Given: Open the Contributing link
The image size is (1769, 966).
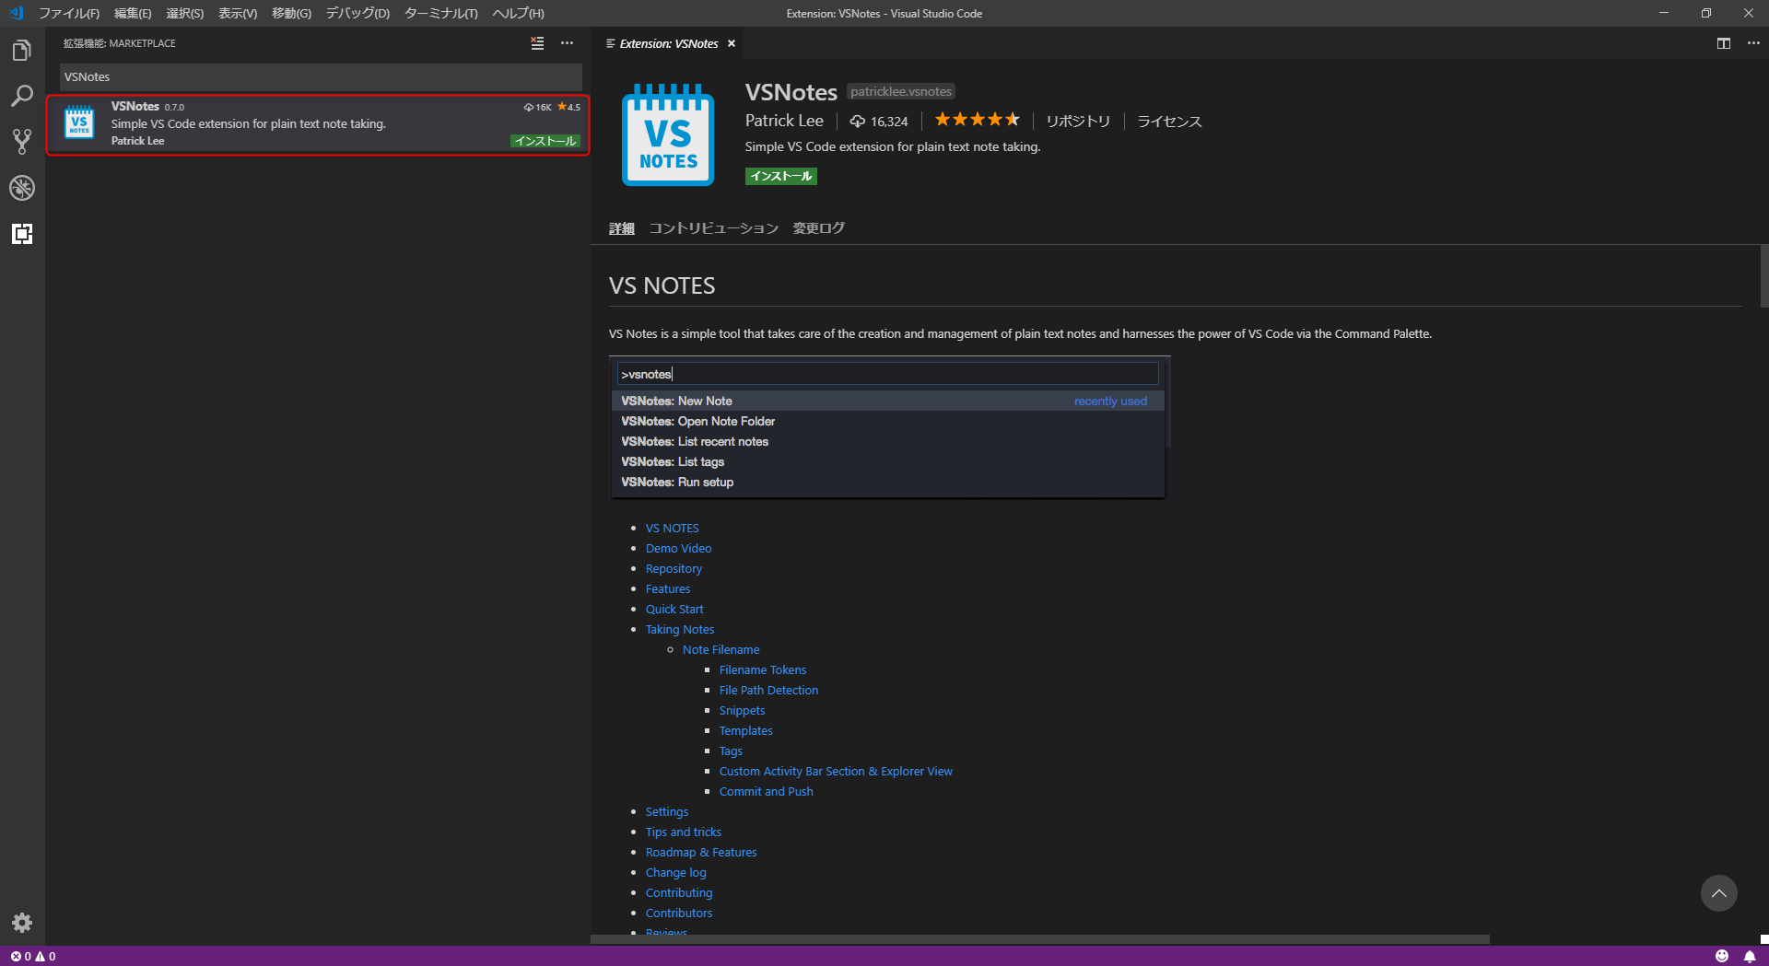Looking at the screenshot, I should (679, 892).
